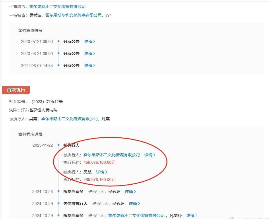
Task: View 详情 next to 被执行人 吴某
Action: click(102, 172)
